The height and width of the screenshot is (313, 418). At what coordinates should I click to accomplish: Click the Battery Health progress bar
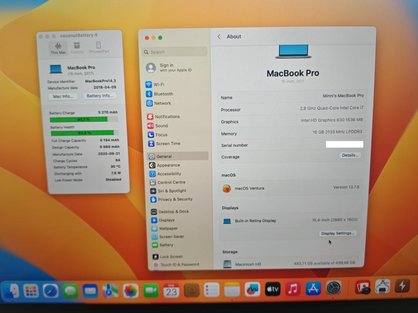[85, 133]
